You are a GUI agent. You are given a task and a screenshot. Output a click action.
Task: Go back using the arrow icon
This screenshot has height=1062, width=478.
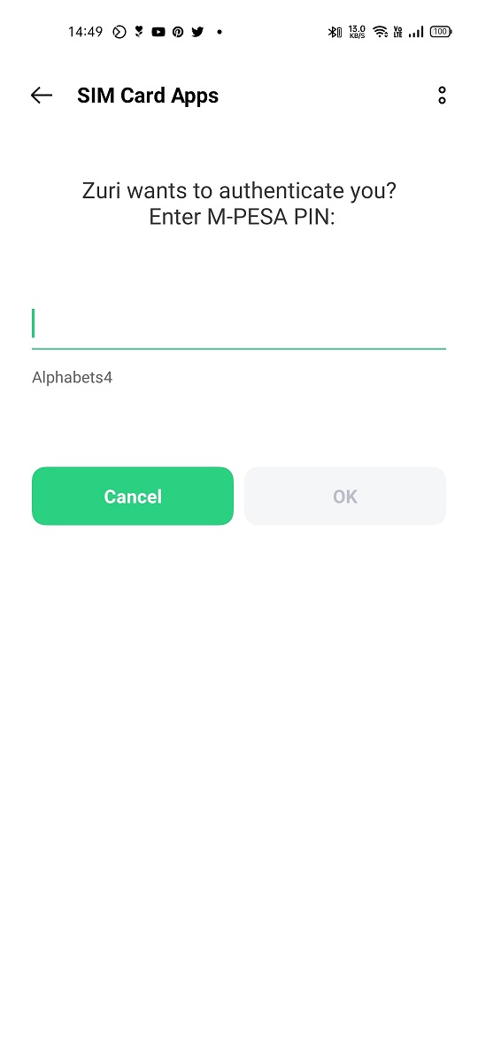42,96
